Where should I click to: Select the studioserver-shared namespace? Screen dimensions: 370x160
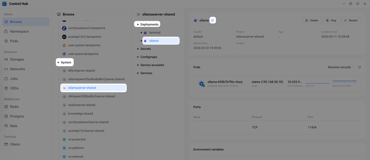tap(82, 105)
